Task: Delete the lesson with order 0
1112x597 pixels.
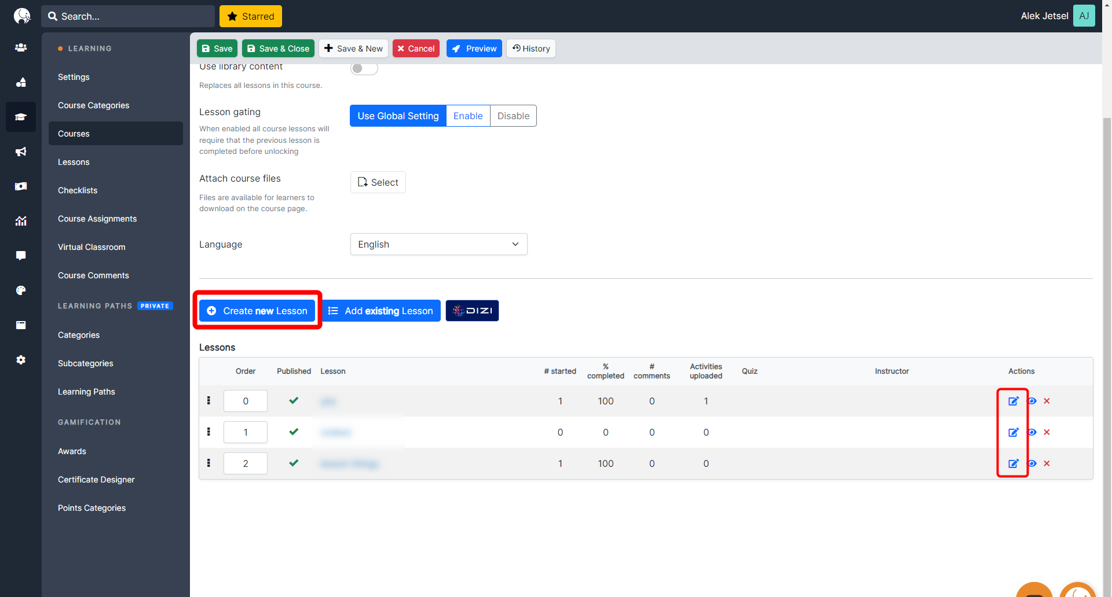Action: 1047,401
